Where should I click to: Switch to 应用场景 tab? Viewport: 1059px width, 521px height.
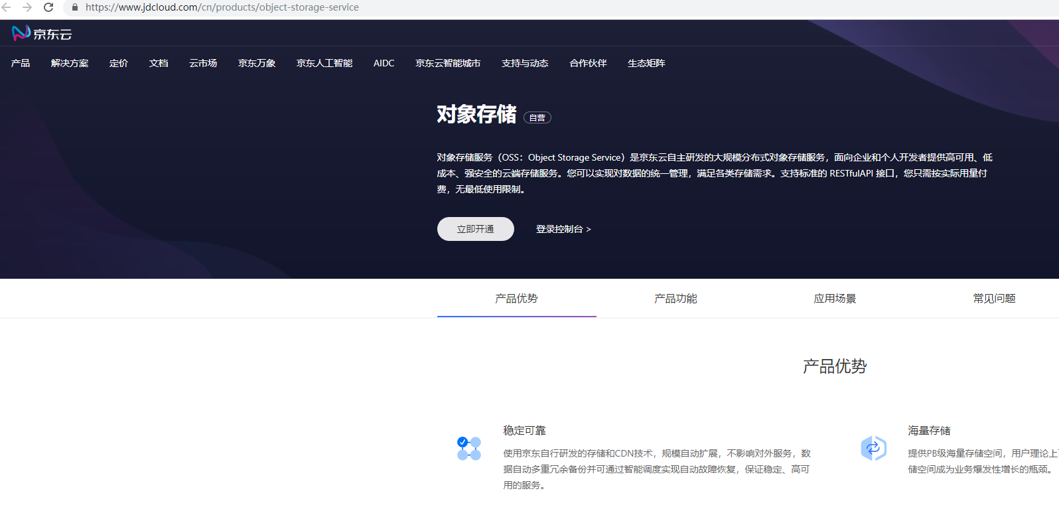tap(835, 299)
